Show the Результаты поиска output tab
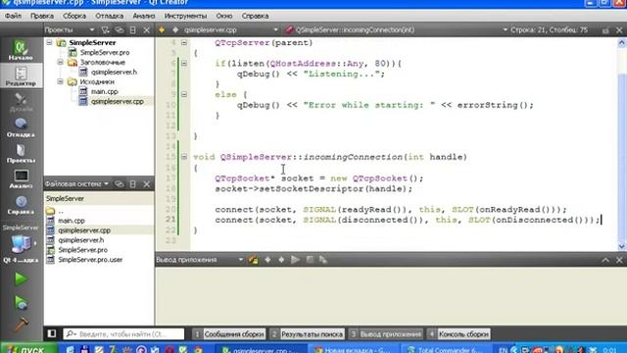627x353 pixels. tap(308, 333)
